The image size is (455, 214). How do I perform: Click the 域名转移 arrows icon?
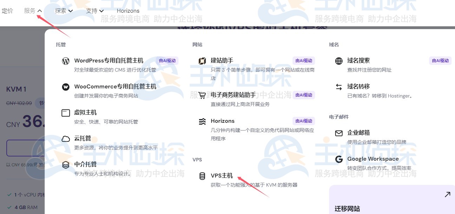click(339, 87)
